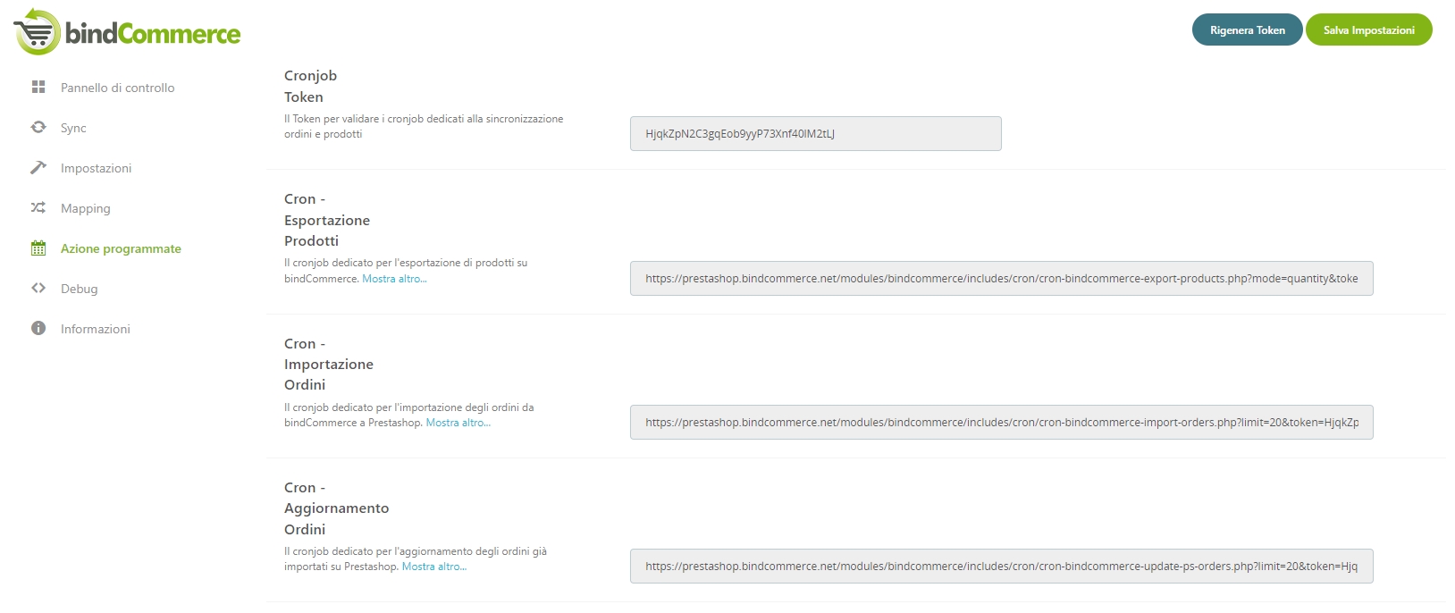Click the Azione programmate calendar icon
Image resolution: width=1455 pixels, height=613 pixels.
click(38, 248)
